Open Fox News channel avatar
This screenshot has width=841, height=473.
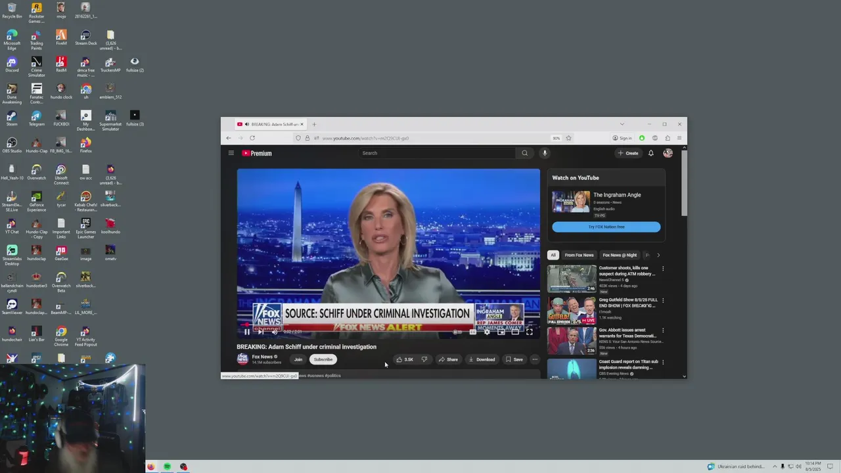pos(242,359)
